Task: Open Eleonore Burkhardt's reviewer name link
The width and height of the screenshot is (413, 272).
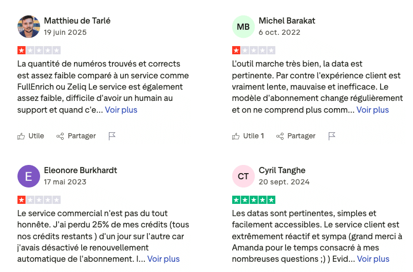Action: 81,170
